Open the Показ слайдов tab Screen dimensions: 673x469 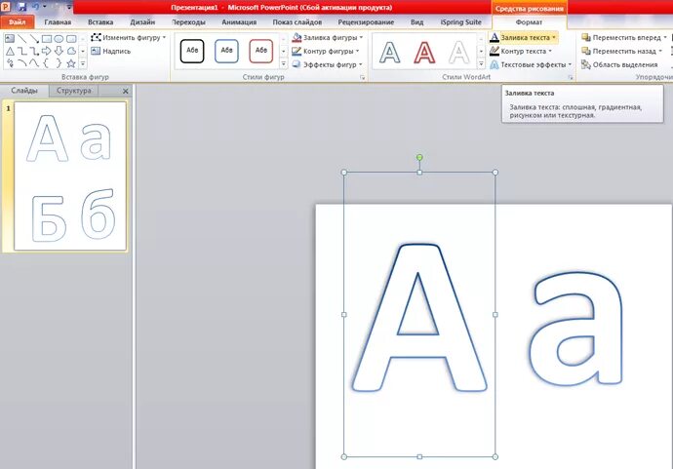(x=297, y=21)
